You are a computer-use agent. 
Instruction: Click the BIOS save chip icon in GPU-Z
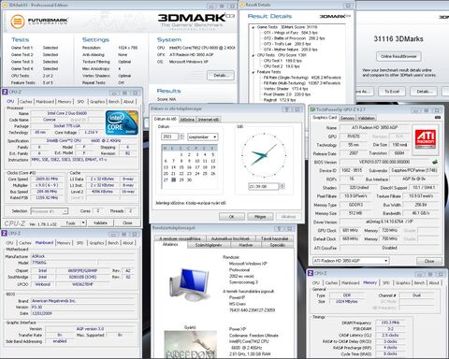(435, 162)
